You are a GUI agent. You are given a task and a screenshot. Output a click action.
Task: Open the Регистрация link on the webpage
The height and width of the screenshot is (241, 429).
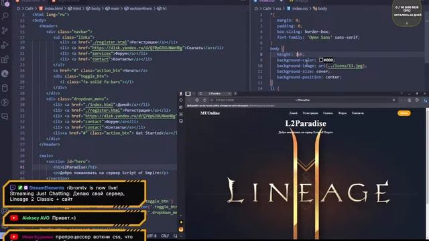coord(310,113)
